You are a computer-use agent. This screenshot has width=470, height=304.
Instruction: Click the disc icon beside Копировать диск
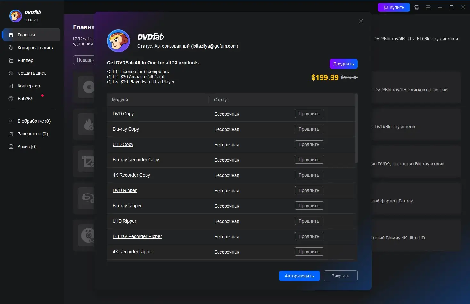click(11, 48)
